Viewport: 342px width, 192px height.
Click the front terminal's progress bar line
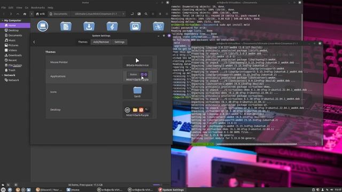[254, 144]
